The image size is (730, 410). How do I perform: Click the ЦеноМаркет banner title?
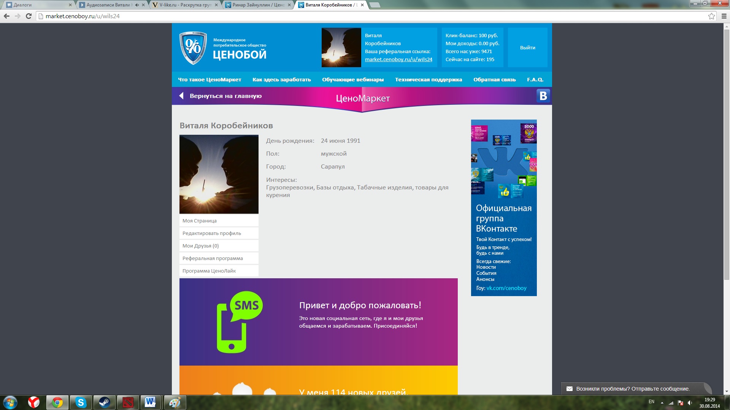[363, 98]
